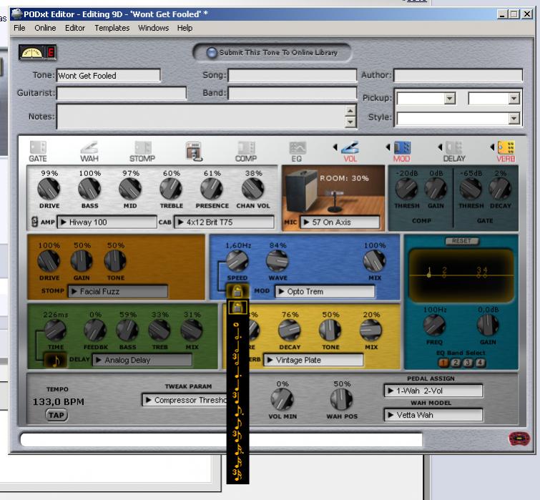Click the amp DRIVE knob
This screenshot has height=500, width=540.
tap(49, 189)
